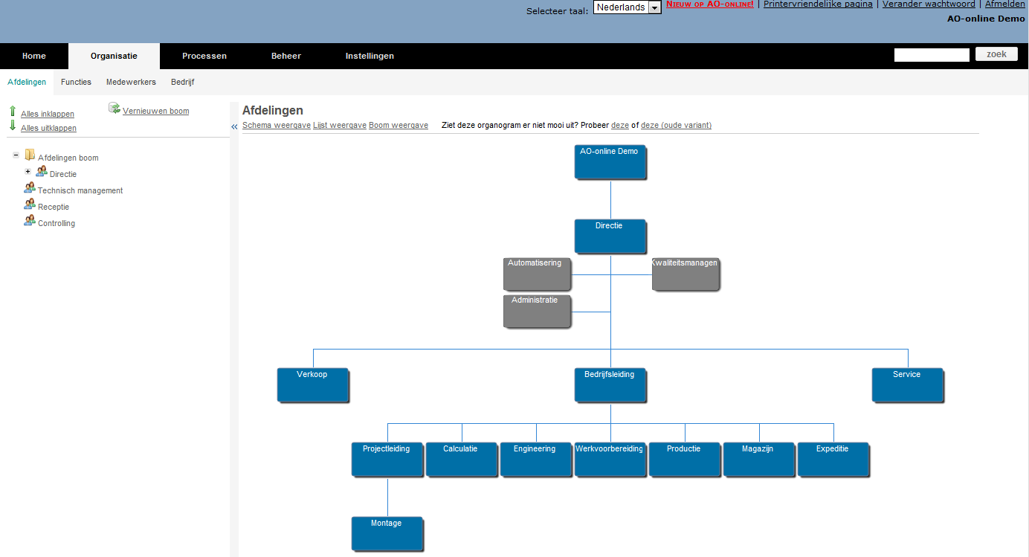Image resolution: width=1029 pixels, height=557 pixels.
Task: Click the Calculatie organogram box
Action: click(462, 460)
